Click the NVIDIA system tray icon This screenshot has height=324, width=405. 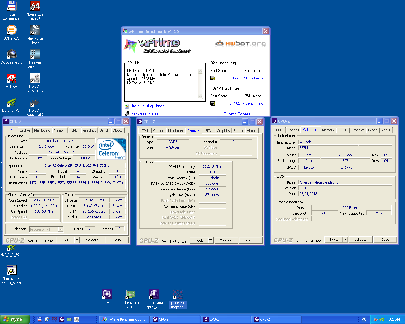point(382,319)
